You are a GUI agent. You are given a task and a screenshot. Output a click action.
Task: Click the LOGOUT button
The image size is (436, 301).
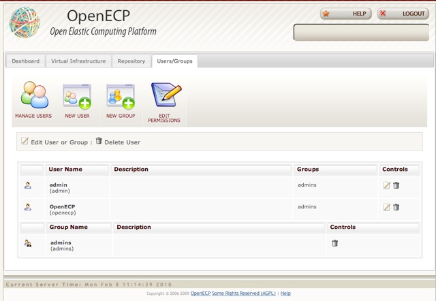click(403, 14)
